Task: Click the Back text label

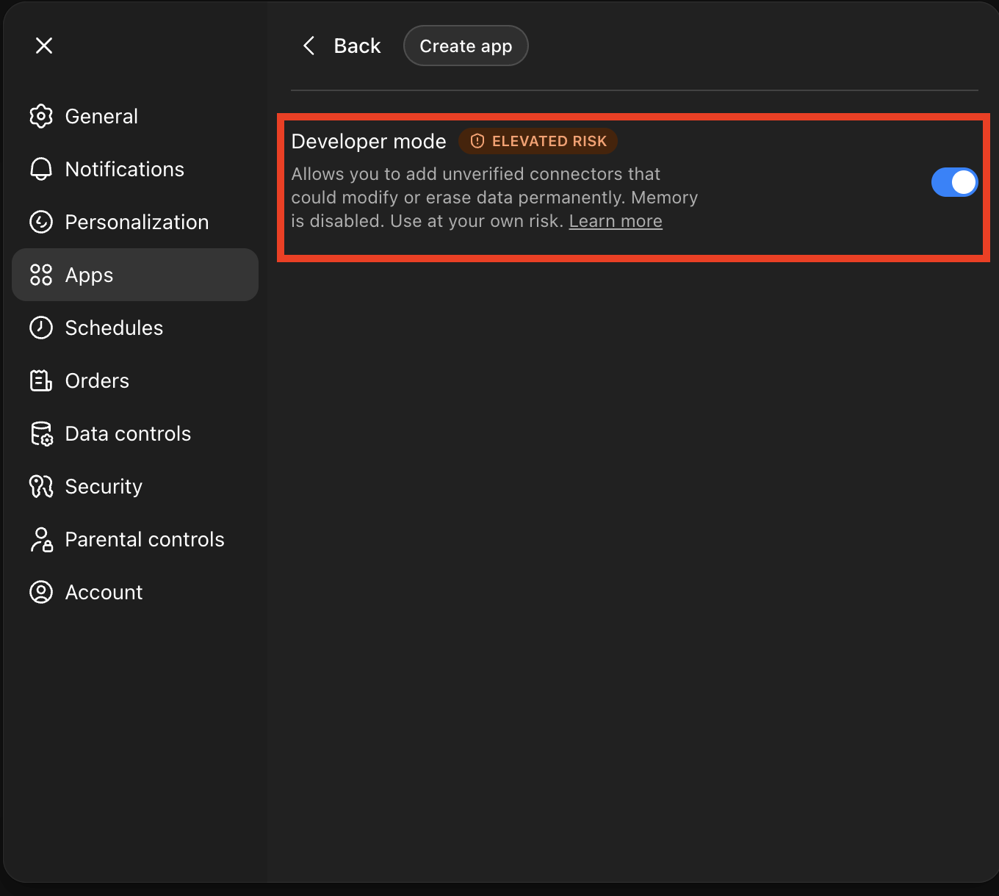Action: coord(357,46)
